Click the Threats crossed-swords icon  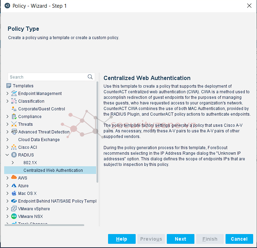[x=14, y=124]
